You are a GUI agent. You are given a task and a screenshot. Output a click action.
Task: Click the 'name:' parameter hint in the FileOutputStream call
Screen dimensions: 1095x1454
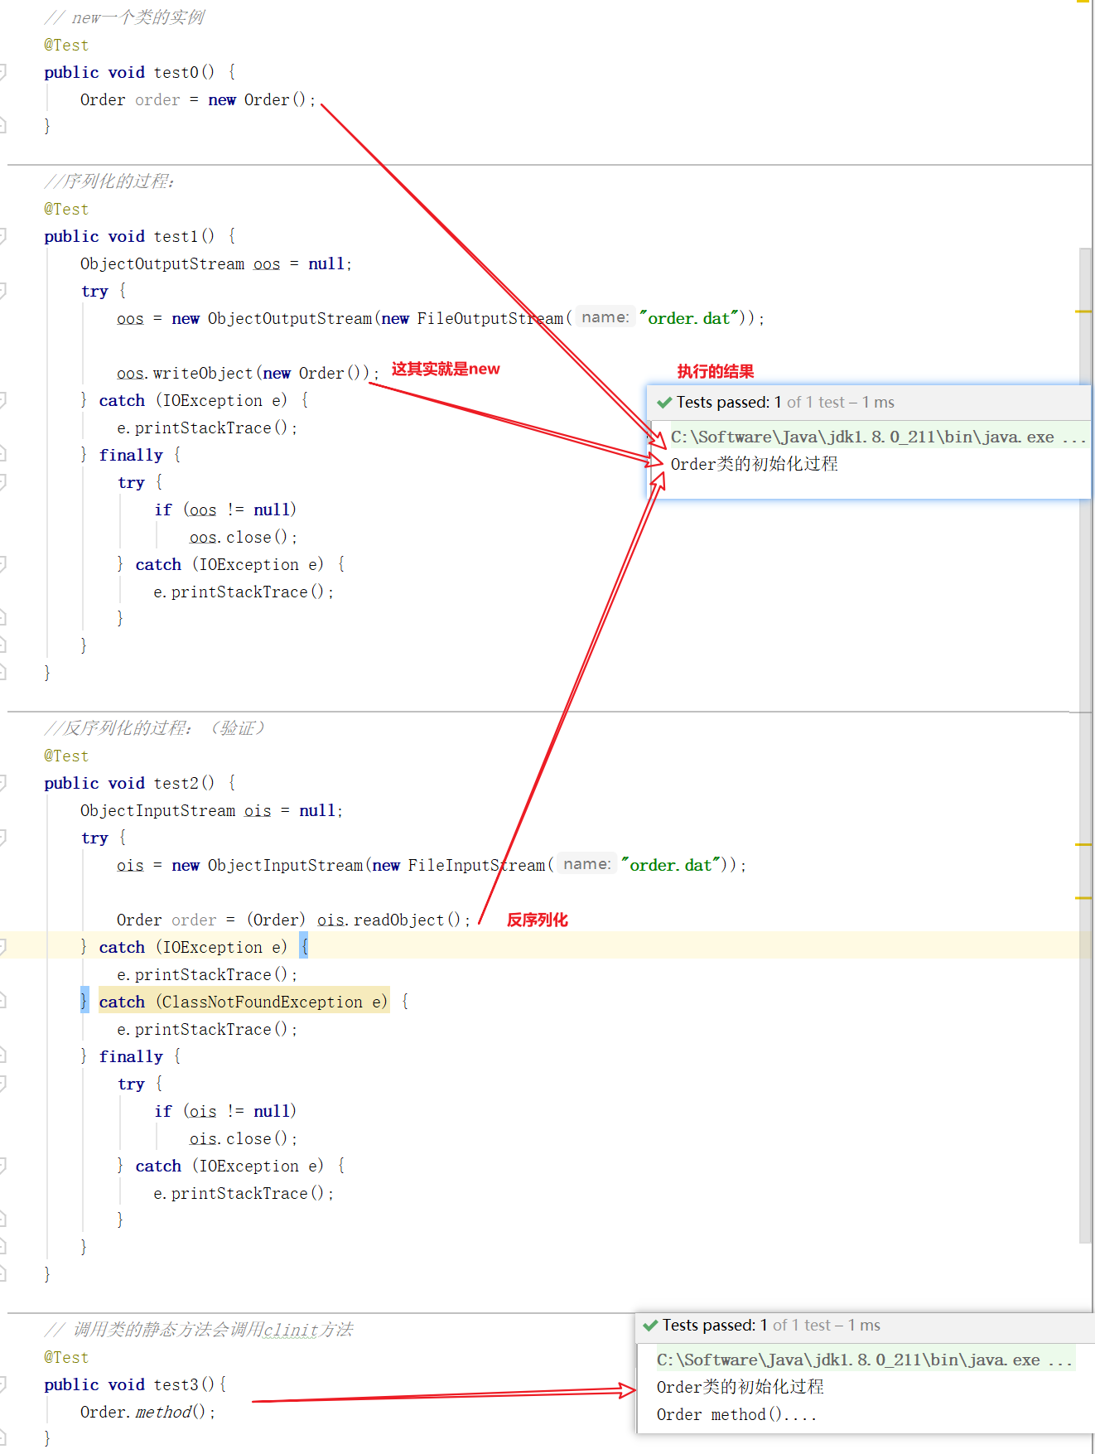(x=605, y=317)
